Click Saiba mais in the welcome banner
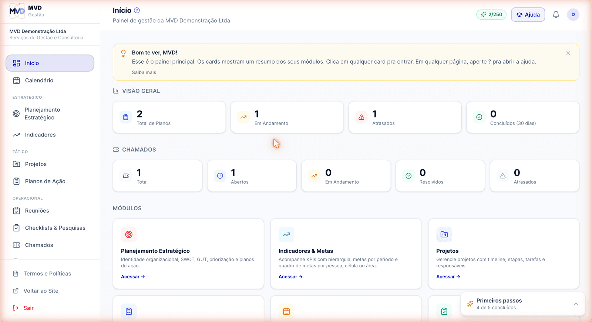The height and width of the screenshot is (322, 592). point(144,72)
